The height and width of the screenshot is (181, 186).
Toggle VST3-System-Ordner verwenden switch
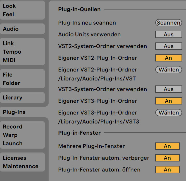coord(168,89)
